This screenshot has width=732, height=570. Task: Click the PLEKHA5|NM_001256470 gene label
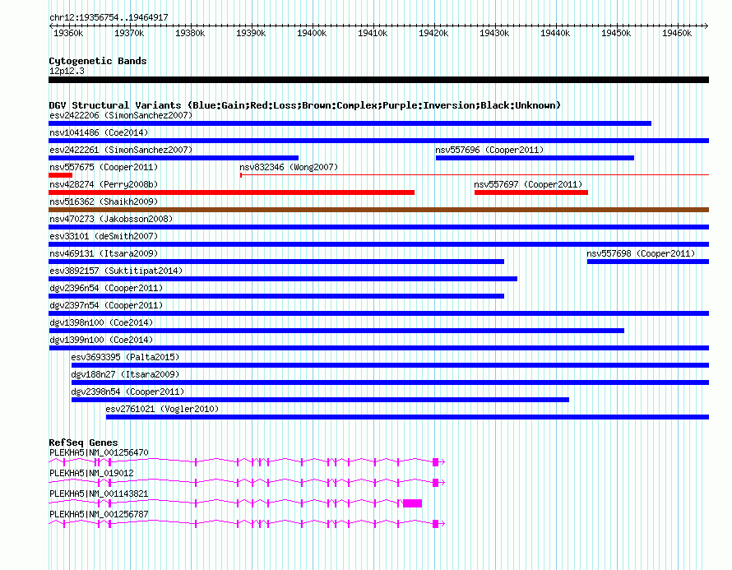[x=99, y=453]
